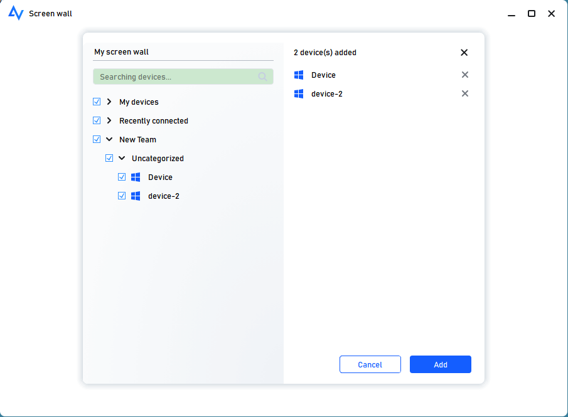Remove device-2 from the added devices list
The image size is (568, 417).
[x=465, y=93]
